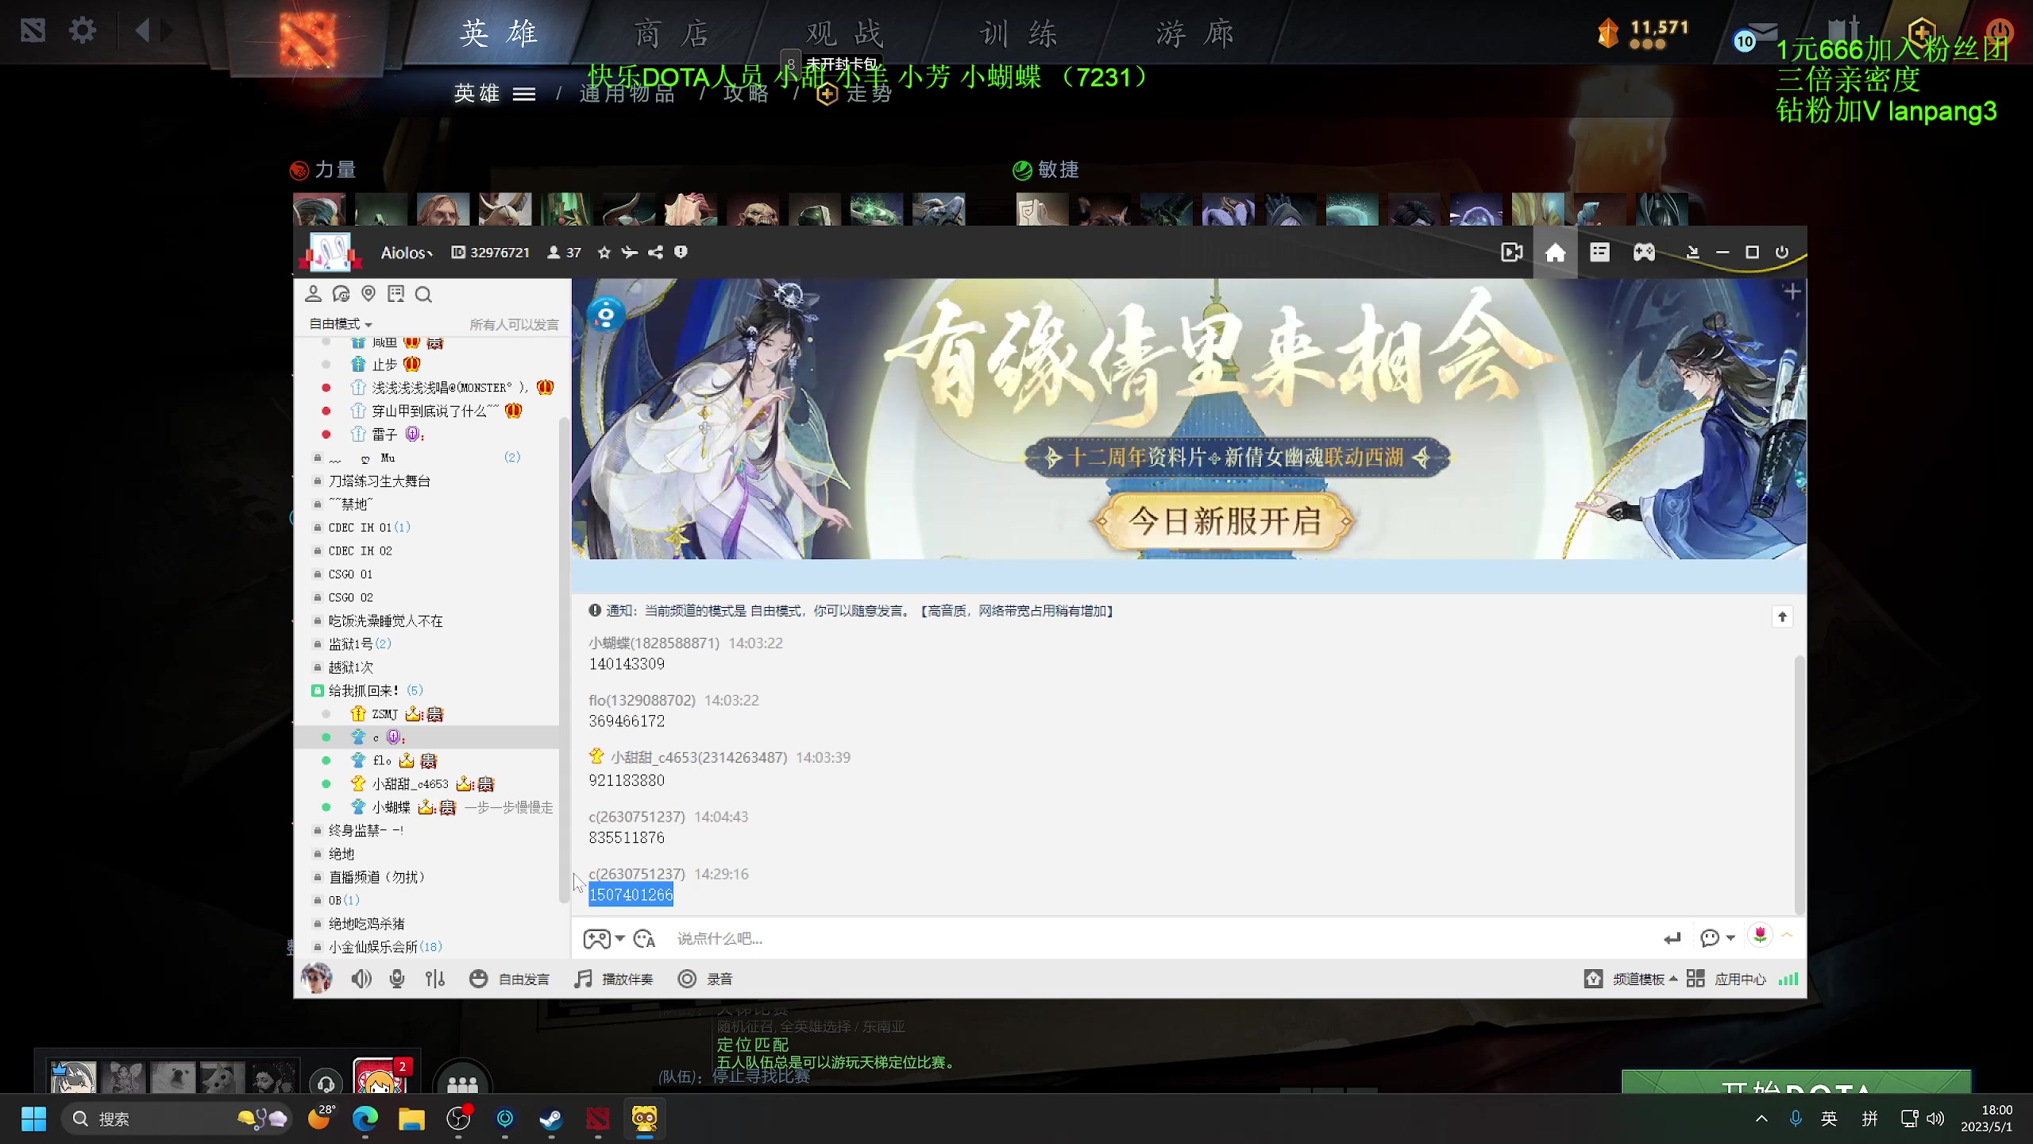Click the blue assistant bubble on banner
The height and width of the screenshot is (1144, 2033).
[605, 315]
